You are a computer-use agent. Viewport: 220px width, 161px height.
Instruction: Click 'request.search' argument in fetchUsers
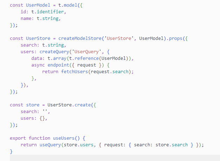point(110,72)
